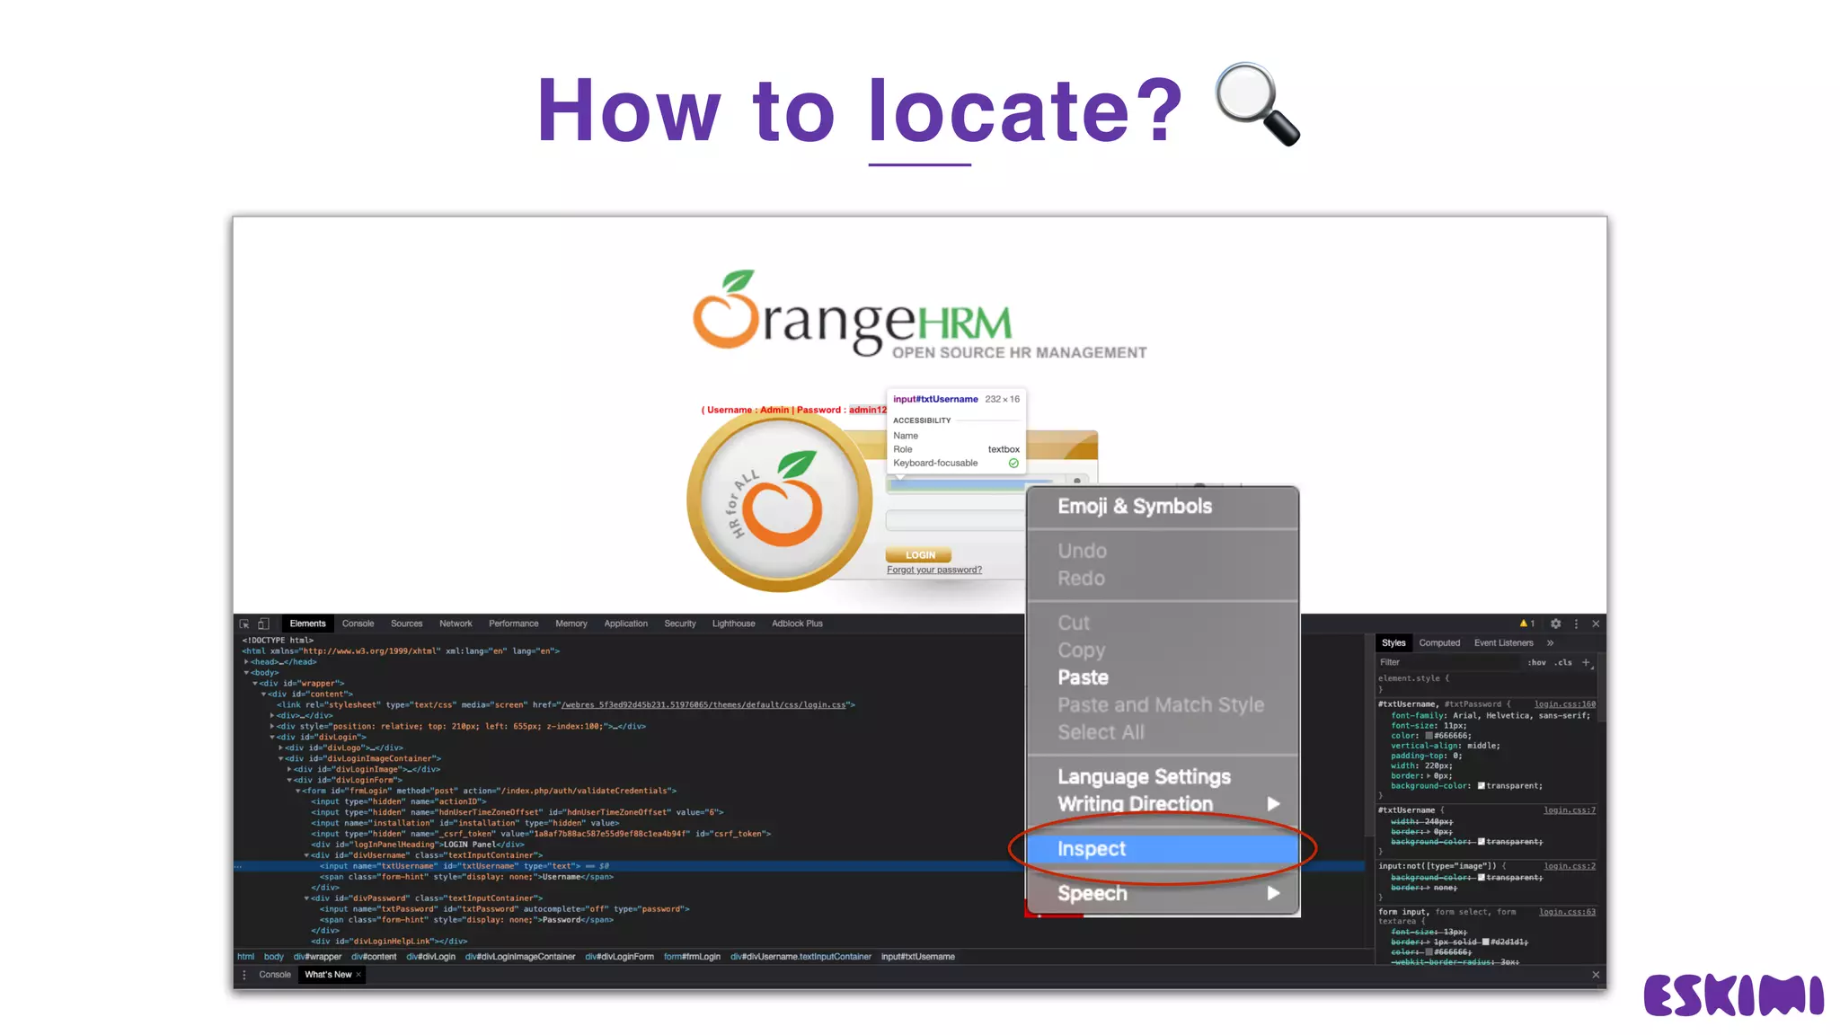Toggle the device toolbar icon
The height and width of the screenshot is (1035, 1840).
coord(263,624)
